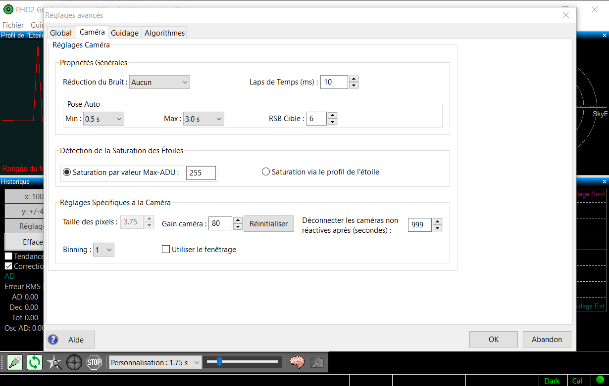Decrease disconnect timeout seconds spinner
Viewport: 609px width, 386px height.
437,228
